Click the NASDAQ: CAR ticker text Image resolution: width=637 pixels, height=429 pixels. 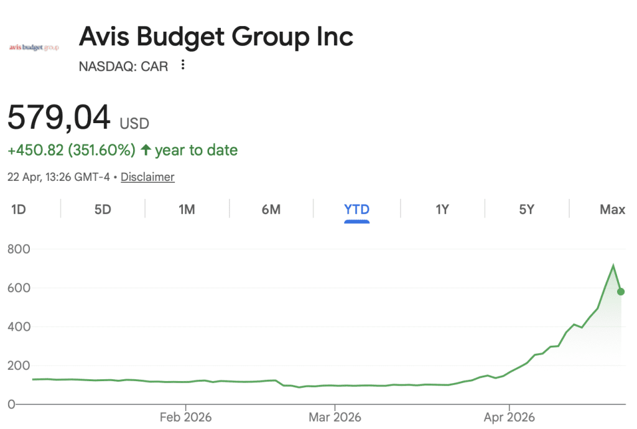[123, 66]
